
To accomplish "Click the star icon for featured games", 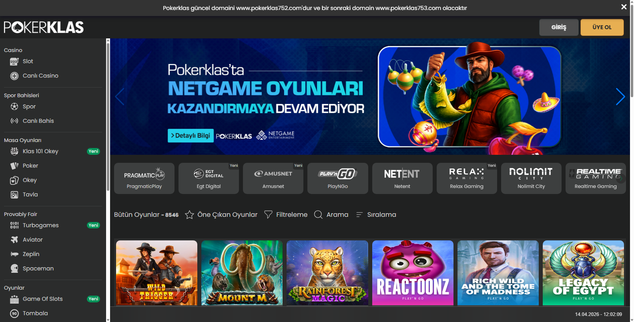I will click(189, 215).
